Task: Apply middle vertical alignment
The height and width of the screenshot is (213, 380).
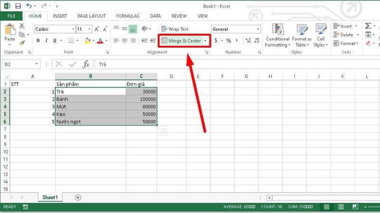Action: (124, 29)
